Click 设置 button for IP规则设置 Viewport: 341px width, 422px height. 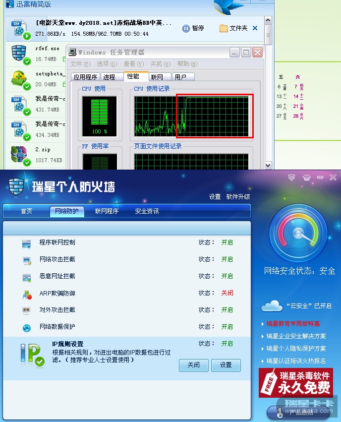point(226,365)
